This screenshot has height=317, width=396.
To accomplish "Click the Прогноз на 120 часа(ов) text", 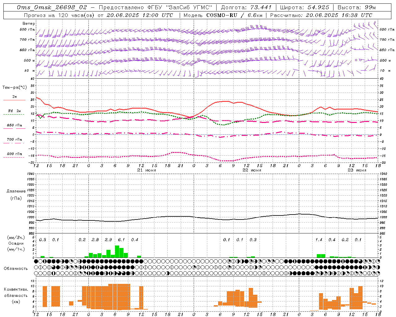I will pos(59,15).
